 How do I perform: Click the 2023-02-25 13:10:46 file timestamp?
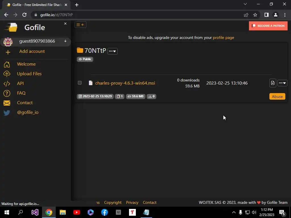point(227,83)
